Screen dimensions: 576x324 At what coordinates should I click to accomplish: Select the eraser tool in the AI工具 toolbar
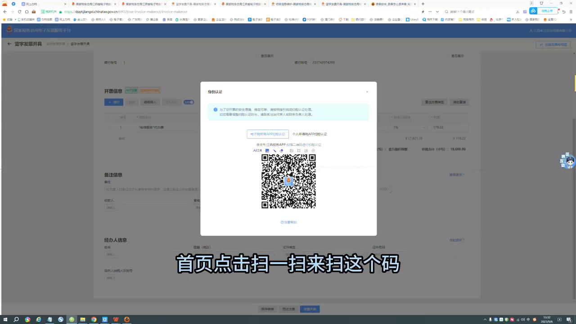pyautogui.click(x=282, y=150)
